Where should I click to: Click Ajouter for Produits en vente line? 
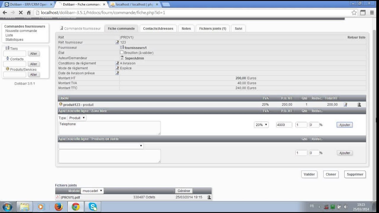click(x=345, y=153)
